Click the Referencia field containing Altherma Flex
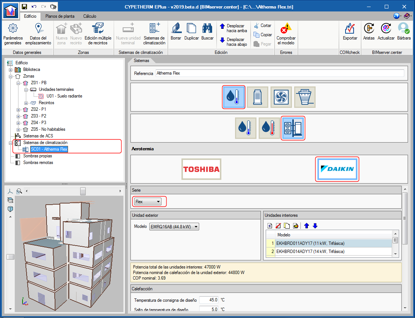 click(280, 73)
